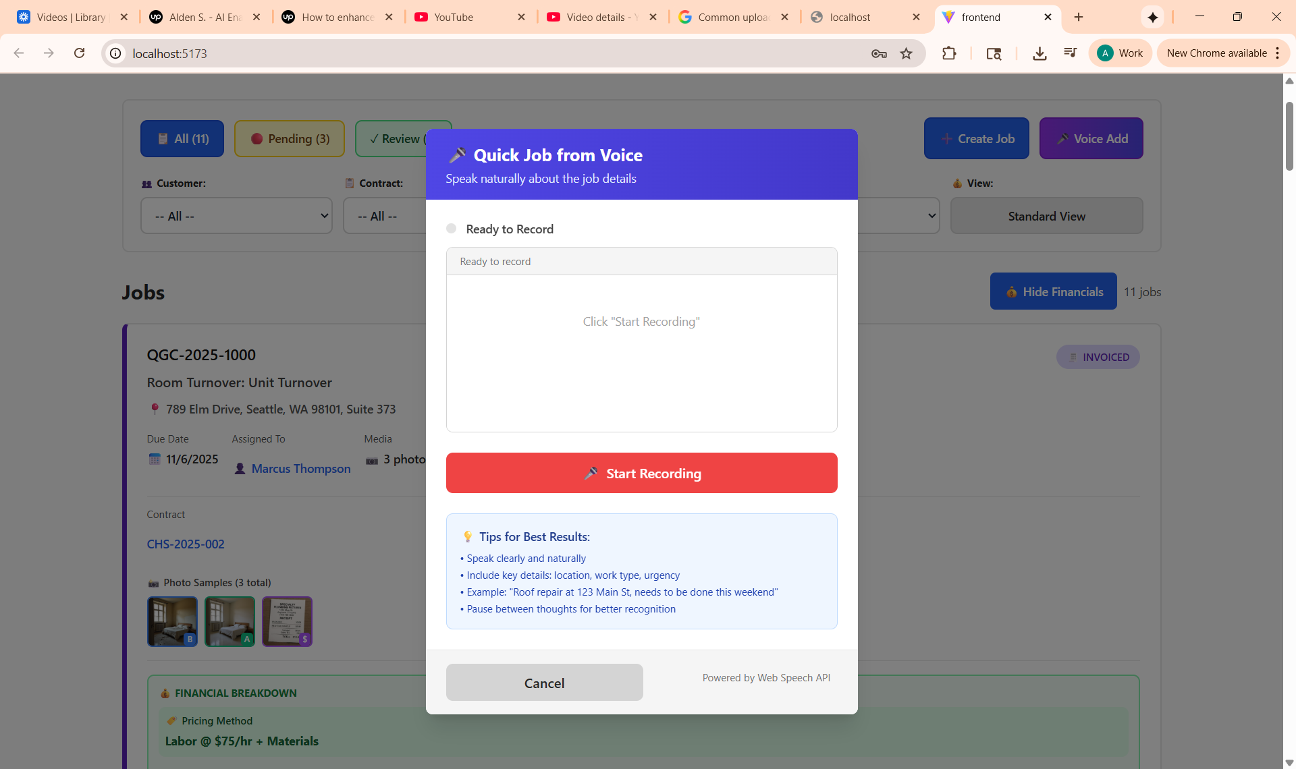
Task: Open Chrome three-dot menu
Action: tap(1278, 53)
